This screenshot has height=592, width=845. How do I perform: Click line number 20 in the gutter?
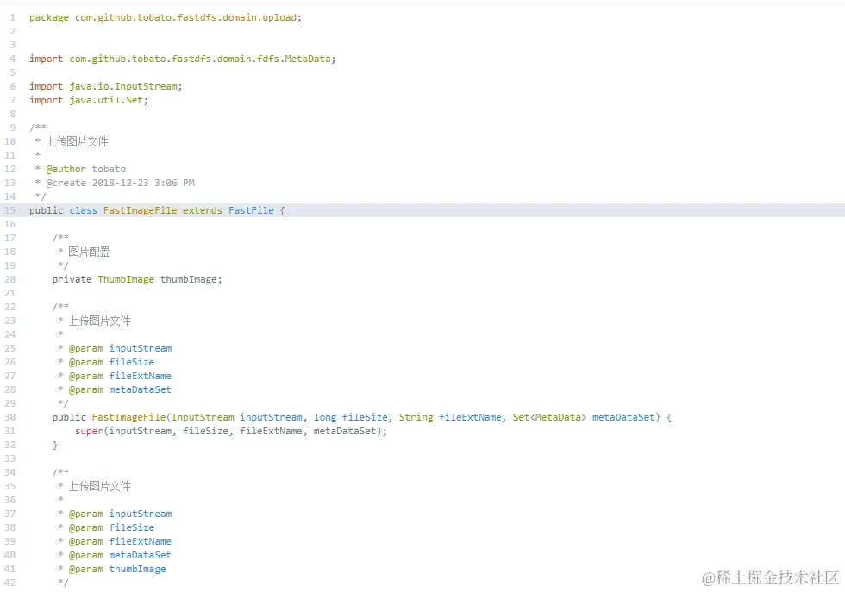pos(9,279)
